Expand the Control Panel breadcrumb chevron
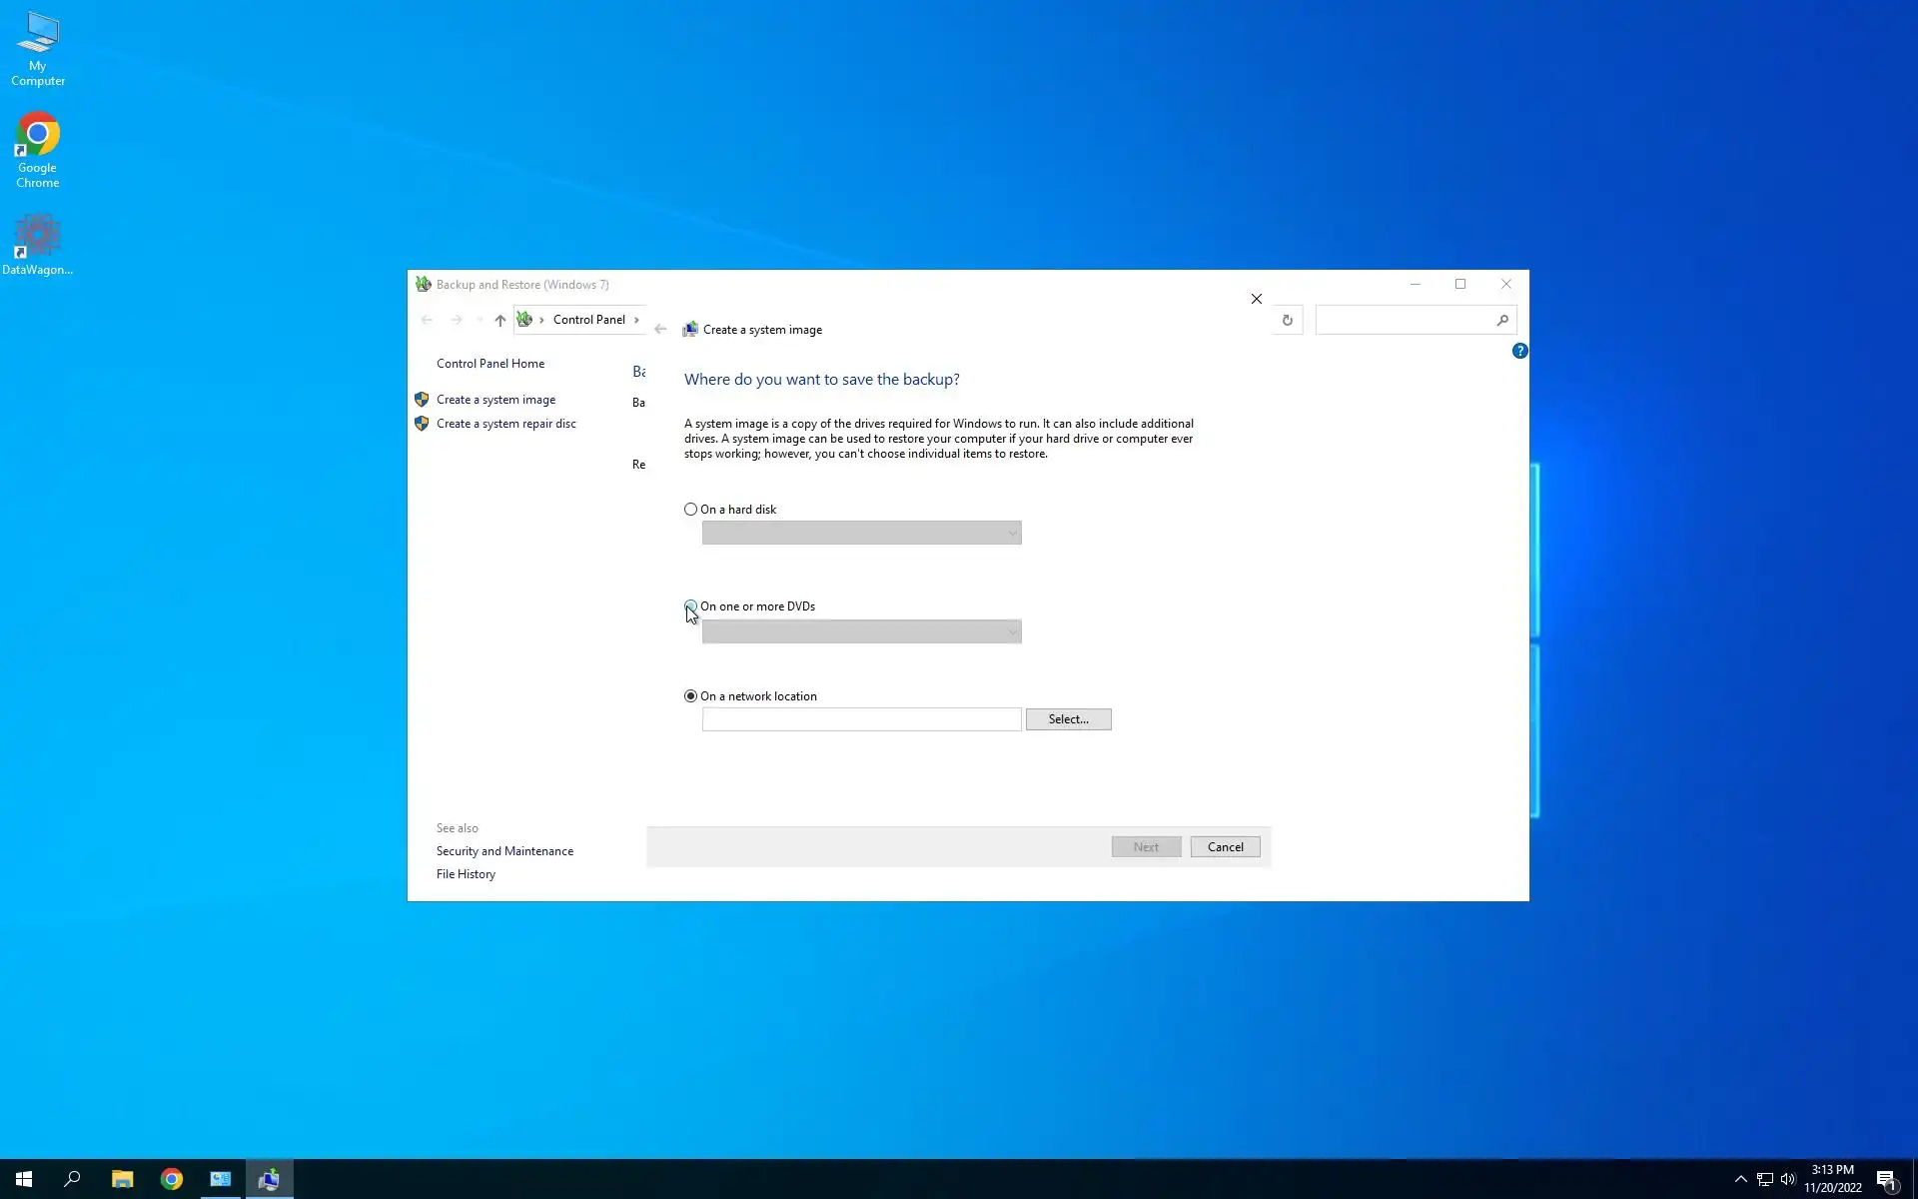This screenshot has height=1199, width=1918. coord(636,320)
